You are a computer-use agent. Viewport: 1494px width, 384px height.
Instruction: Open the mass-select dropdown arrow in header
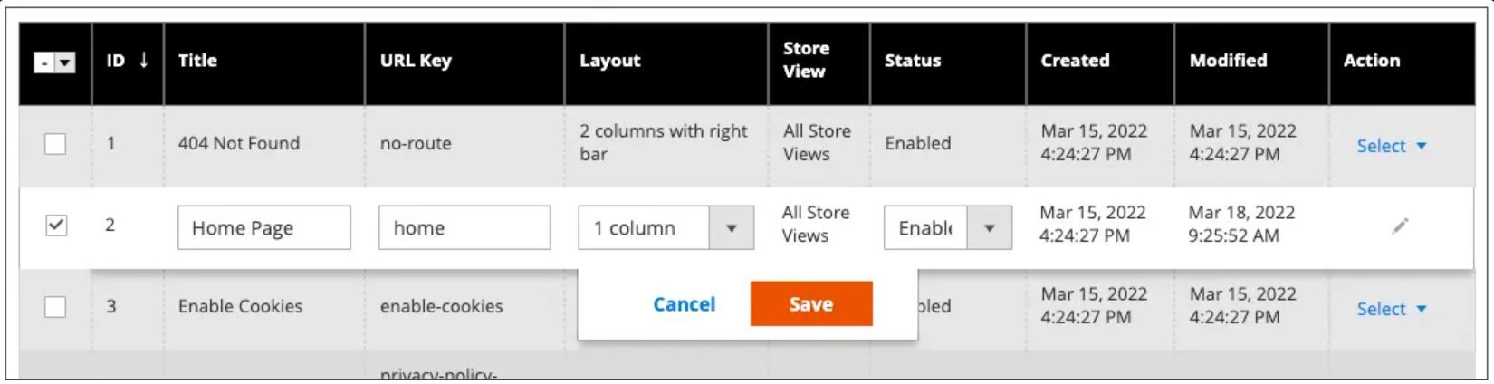coord(65,62)
